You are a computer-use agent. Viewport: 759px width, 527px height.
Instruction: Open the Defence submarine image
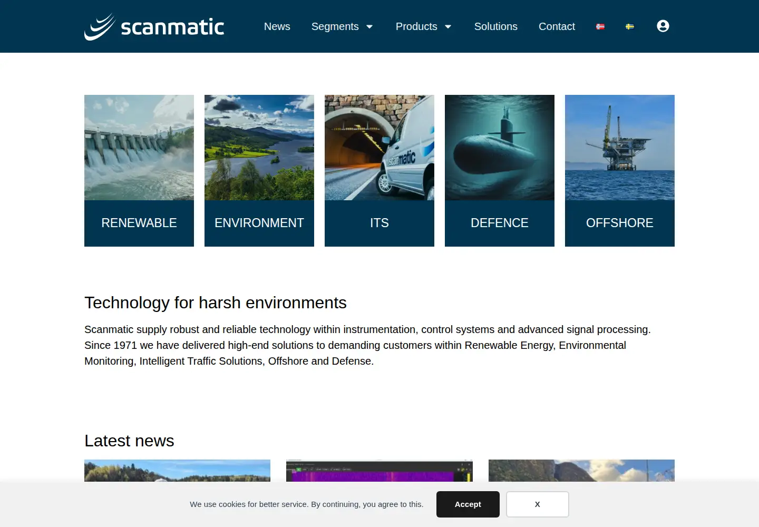500,148
